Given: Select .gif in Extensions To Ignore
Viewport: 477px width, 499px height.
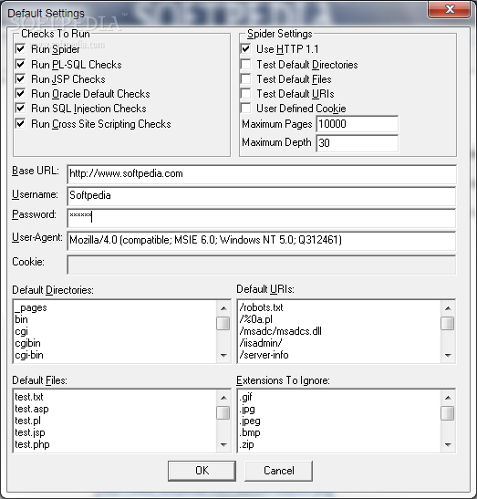Looking at the screenshot, I should [x=245, y=397].
